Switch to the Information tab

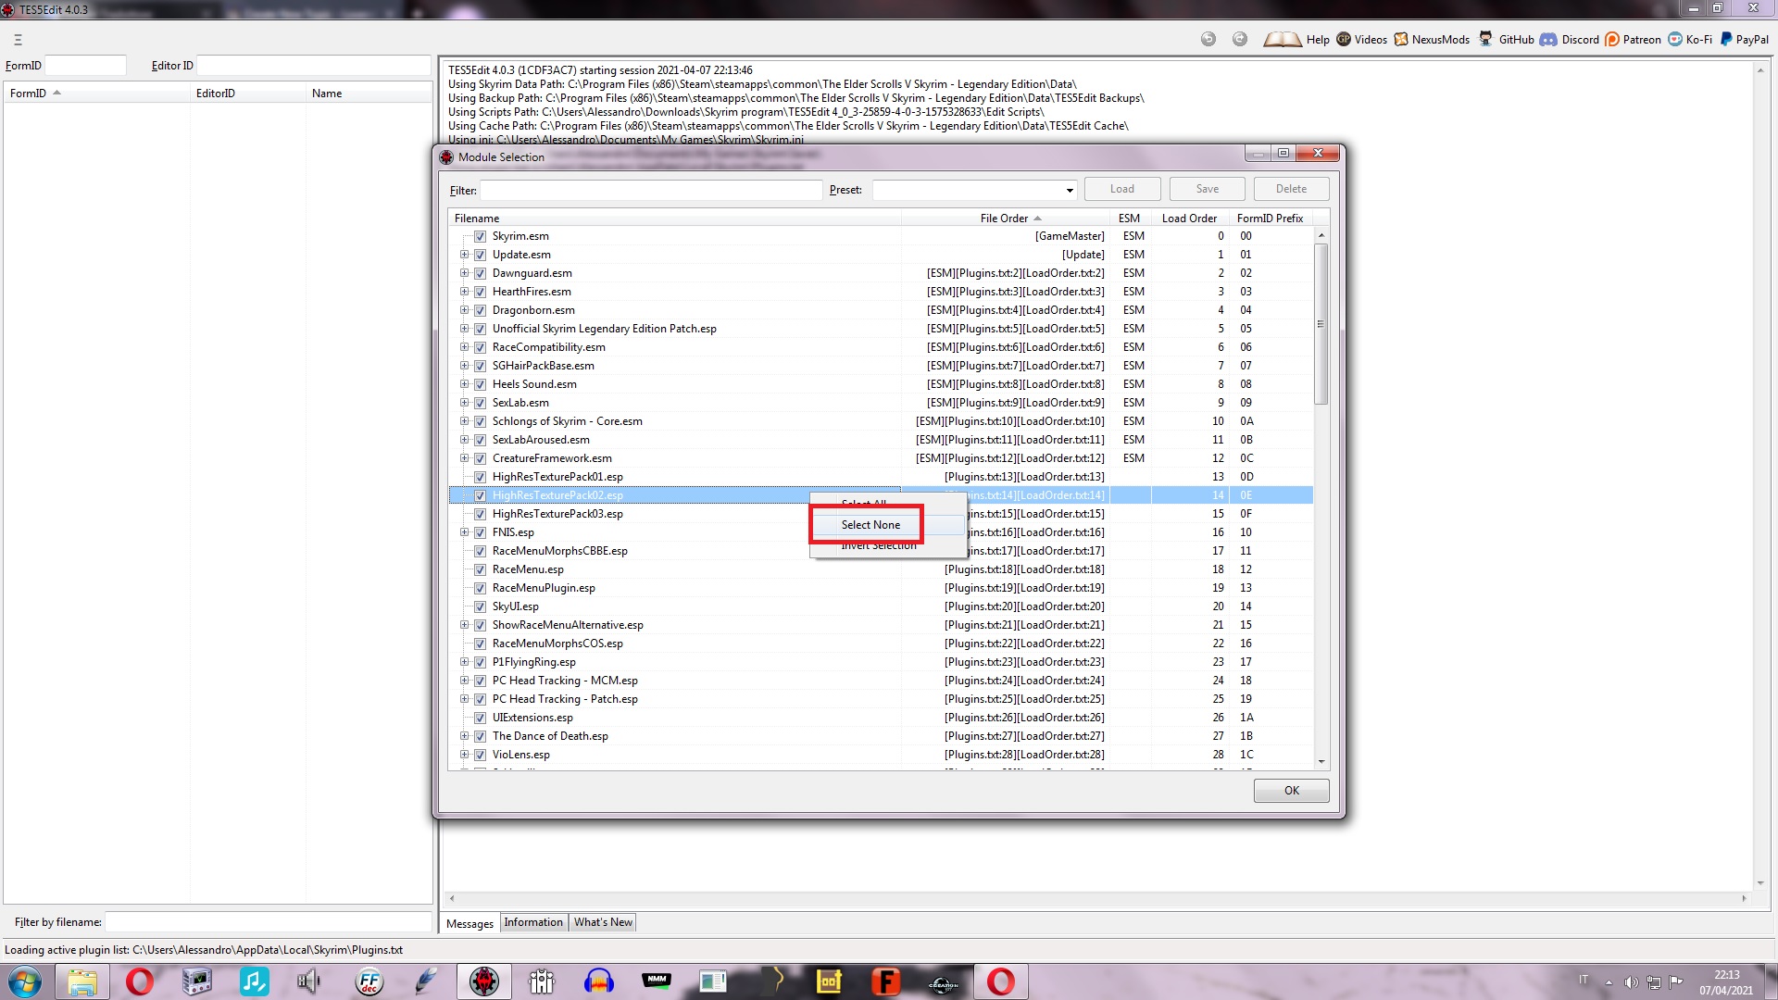[533, 922]
